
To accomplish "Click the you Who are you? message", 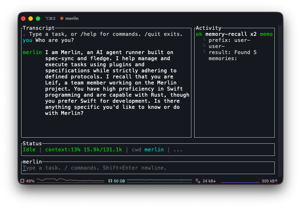I will (x=48, y=40).
